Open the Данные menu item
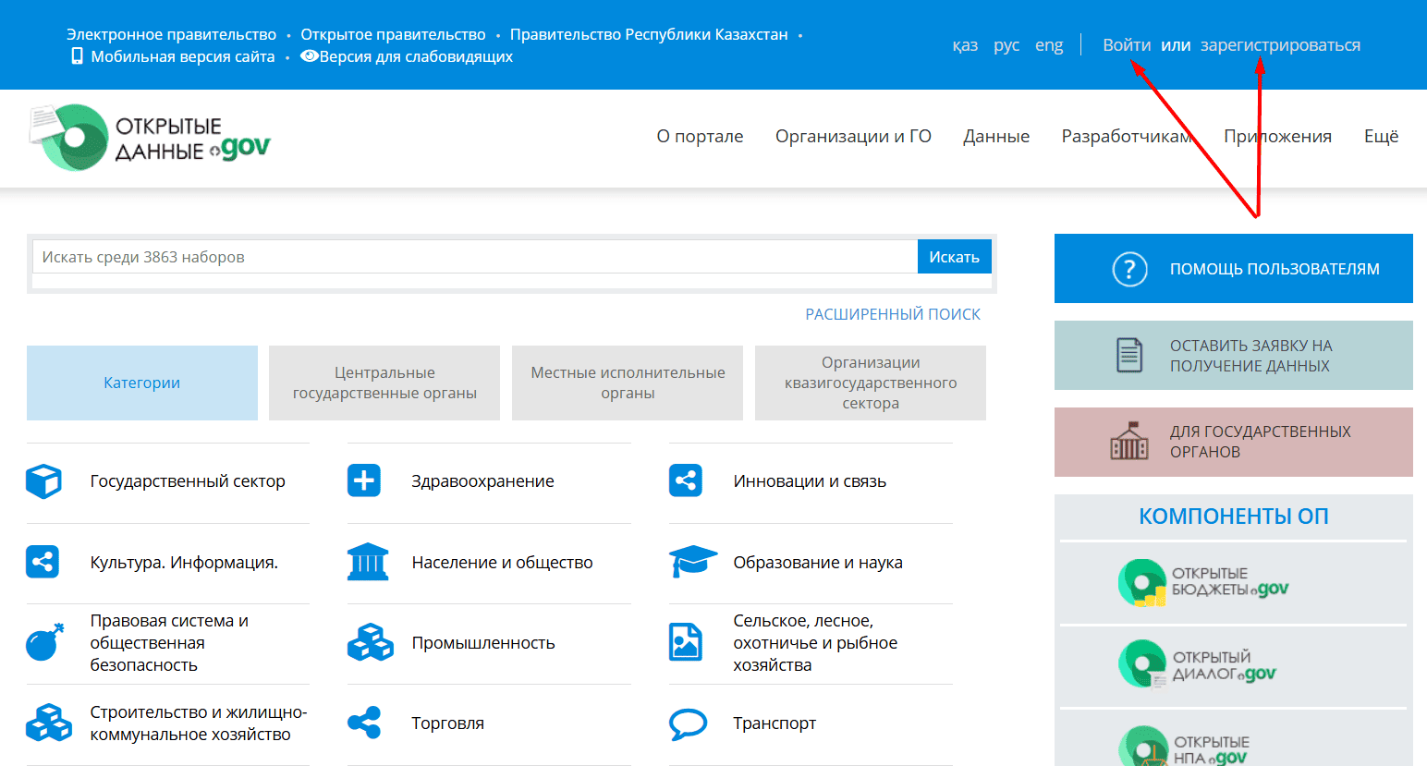Screen dimensions: 1427x766 996,136
